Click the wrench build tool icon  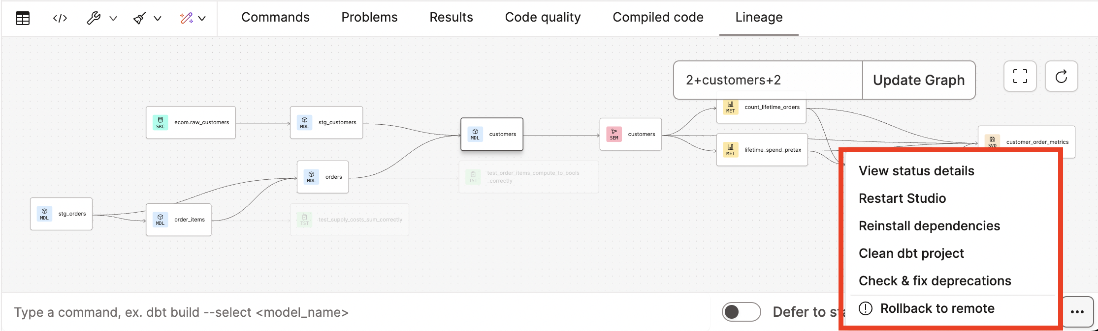click(x=94, y=18)
